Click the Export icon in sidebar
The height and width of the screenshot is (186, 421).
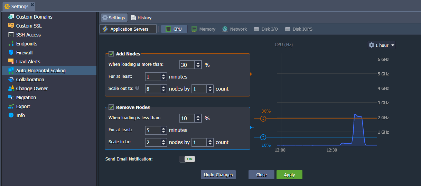(11, 106)
